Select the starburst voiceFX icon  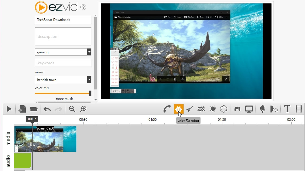coord(212,109)
